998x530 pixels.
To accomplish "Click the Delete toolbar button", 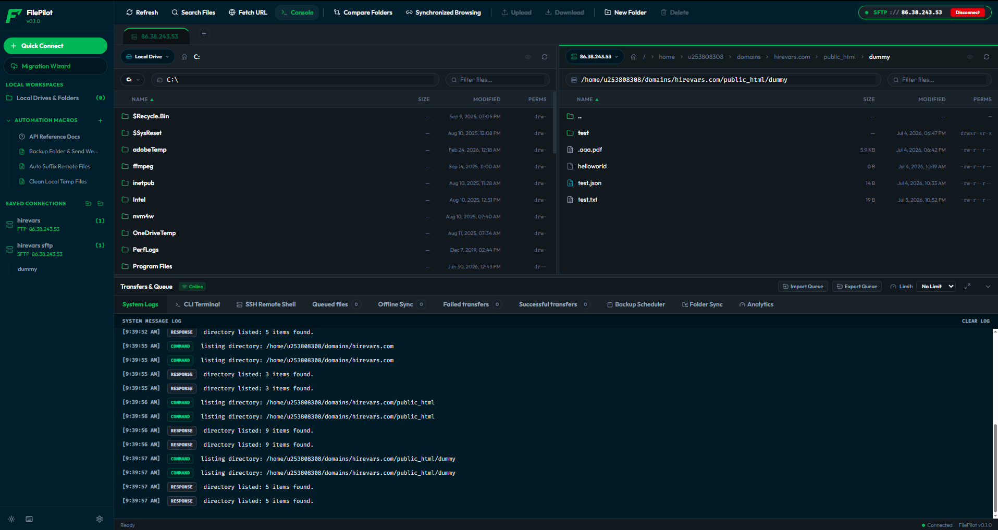I will tap(674, 13).
